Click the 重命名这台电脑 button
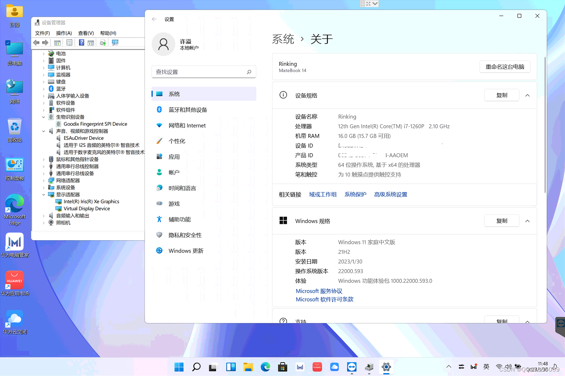This screenshot has height=376, width=565. [x=505, y=67]
